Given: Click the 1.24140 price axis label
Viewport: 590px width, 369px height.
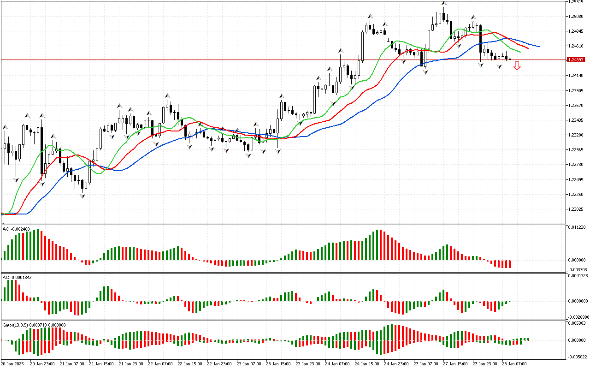Looking at the screenshot, I should click(x=576, y=76).
